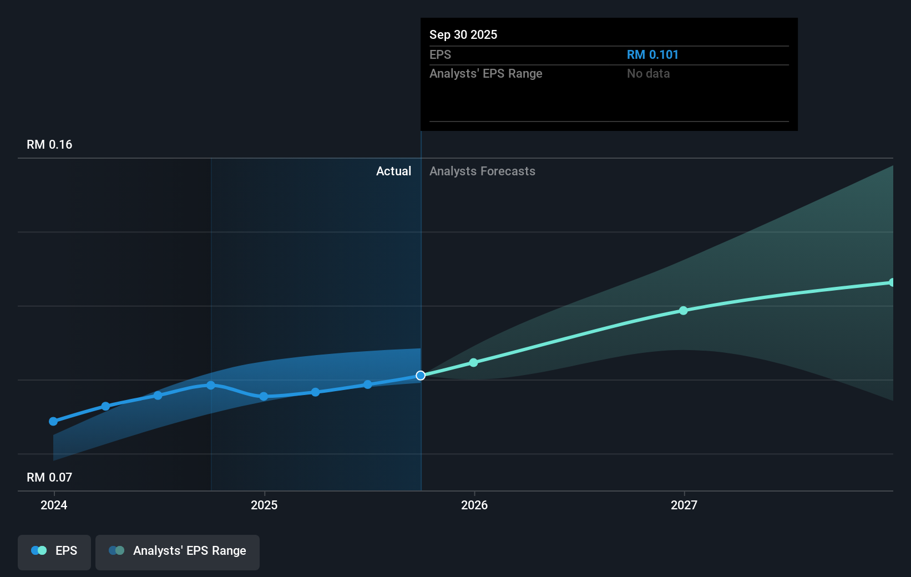Select the Sep 30 2025 highlighted data point
Screen dimensions: 911x577
pos(421,376)
